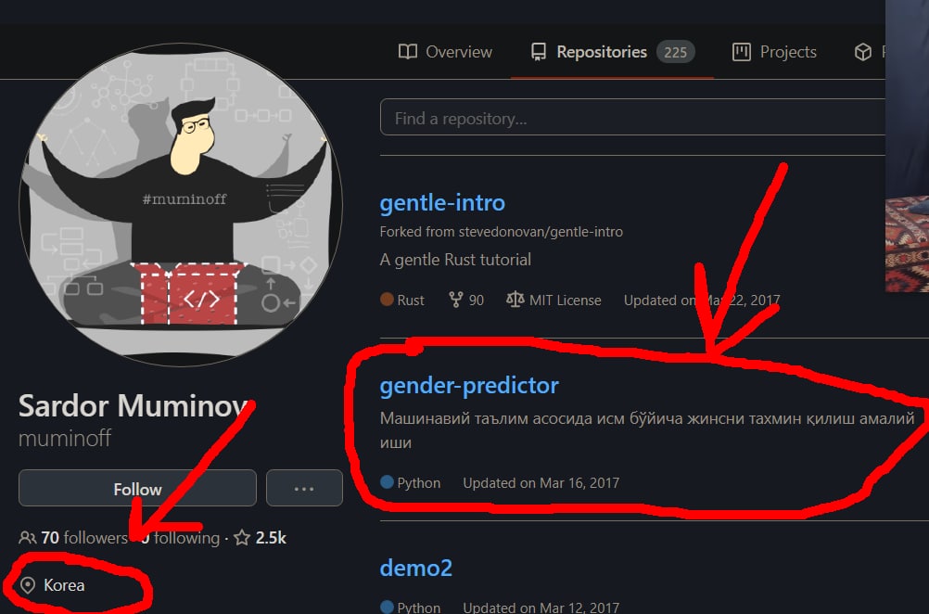Image resolution: width=929 pixels, height=614 pixels.
Task: Click the profile avatar picture
Action: point(181,204)
